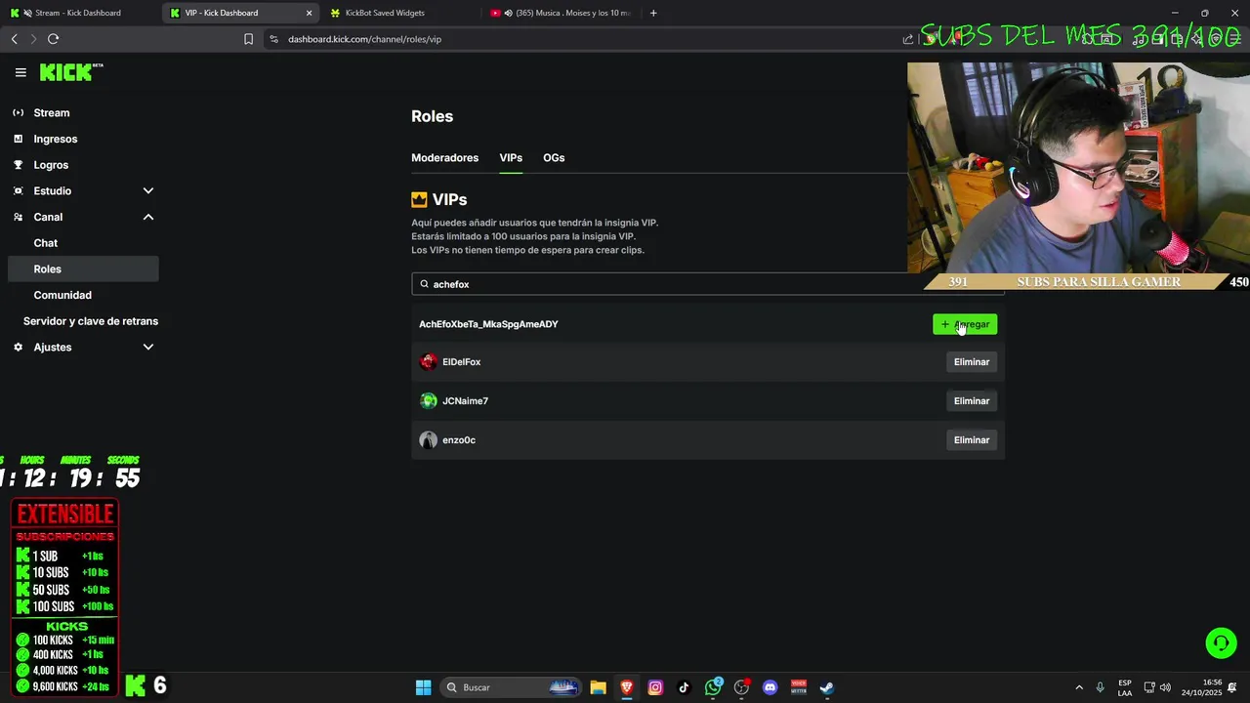The width and height of the screenshot is (1250, 703).
Task: Collapse the Canal menu chevron
Action: [x=148, y=217]
